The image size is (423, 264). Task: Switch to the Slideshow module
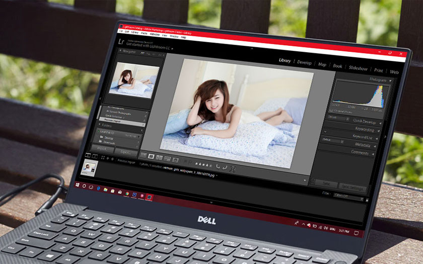click(358, 68)
